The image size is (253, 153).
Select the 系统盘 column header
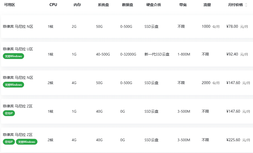point(103,5)
